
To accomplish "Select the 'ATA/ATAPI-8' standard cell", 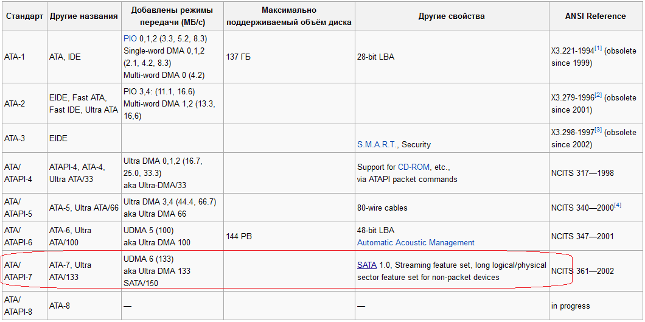I will point(24,306).
